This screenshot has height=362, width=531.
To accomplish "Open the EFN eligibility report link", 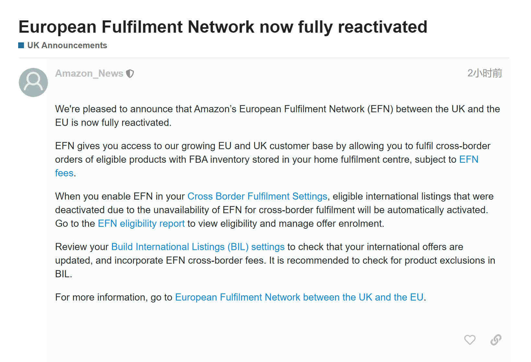I will pos(141,224).
